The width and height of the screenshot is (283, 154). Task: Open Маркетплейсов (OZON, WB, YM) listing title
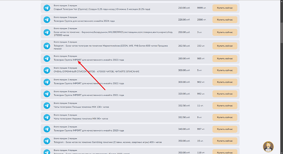(x=111, y=47)
